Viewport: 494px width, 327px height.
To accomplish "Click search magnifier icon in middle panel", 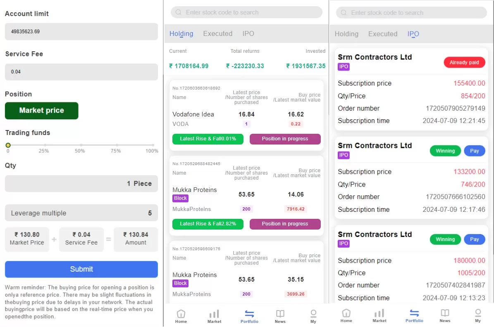I will (x=178, y=12).
